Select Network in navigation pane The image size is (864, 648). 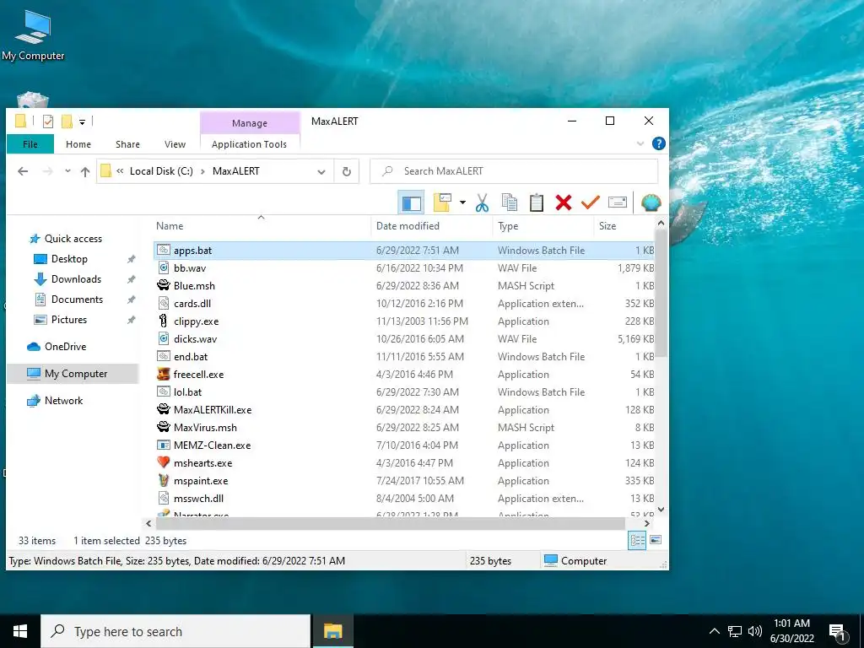click(x=63, y=401)
